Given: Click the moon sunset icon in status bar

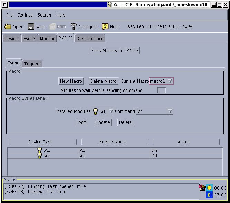Looking at the screenshot, I should [209, 195].
